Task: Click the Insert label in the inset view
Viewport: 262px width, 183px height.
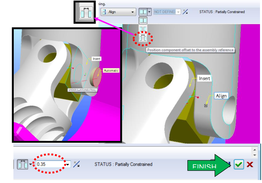Action: click(x=96, y=59)
